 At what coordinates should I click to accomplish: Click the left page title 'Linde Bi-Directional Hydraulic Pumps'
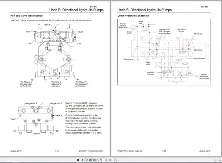76,10
